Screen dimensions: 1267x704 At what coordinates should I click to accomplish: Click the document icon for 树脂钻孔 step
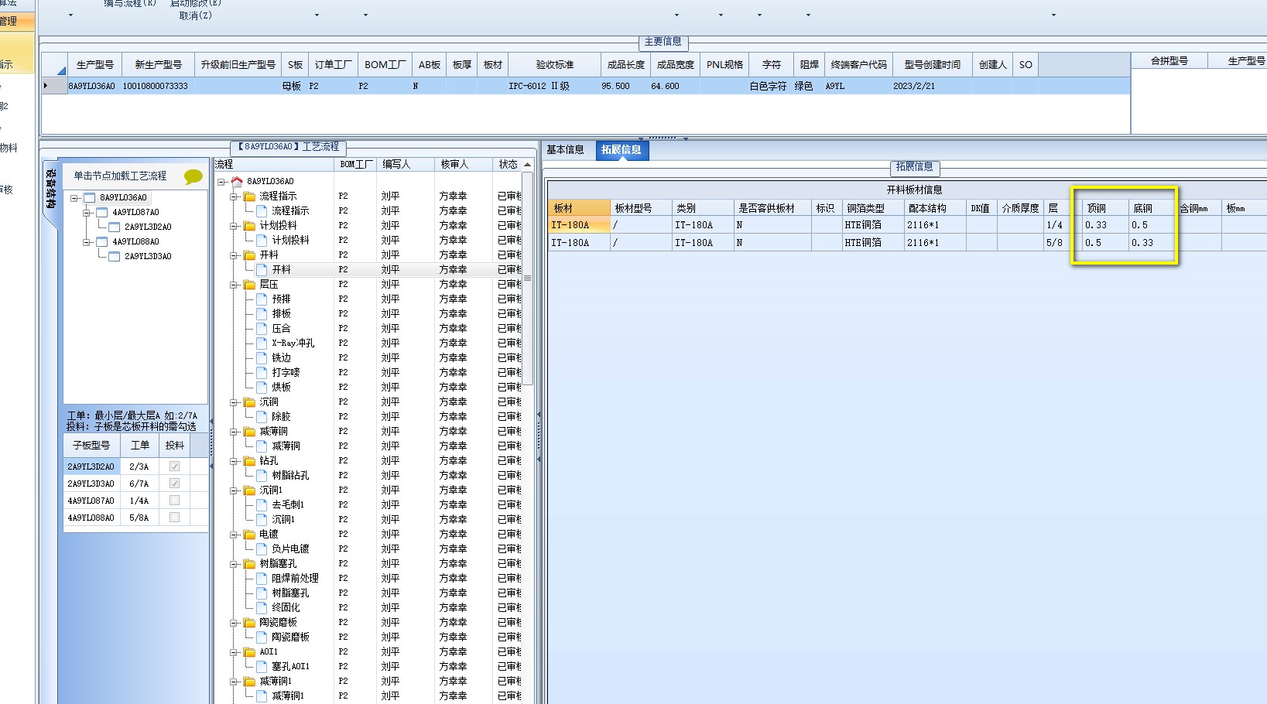click(262, 476)
